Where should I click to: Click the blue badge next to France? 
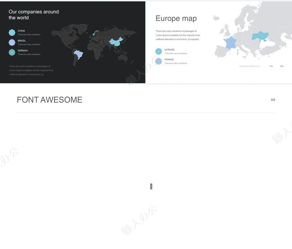pyautogui.click(x=159, y=61)
